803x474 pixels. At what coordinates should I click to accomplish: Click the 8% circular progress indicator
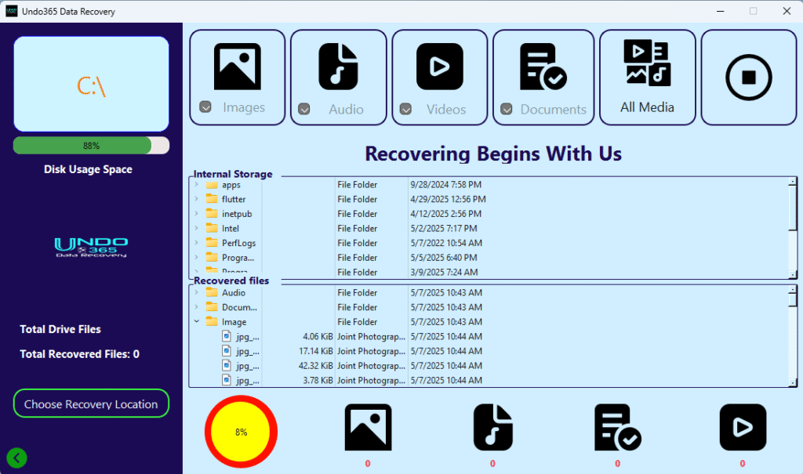[x=241, y=432]
